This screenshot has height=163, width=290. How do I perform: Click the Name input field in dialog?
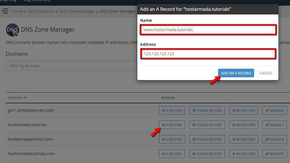[x=208, y=29]
